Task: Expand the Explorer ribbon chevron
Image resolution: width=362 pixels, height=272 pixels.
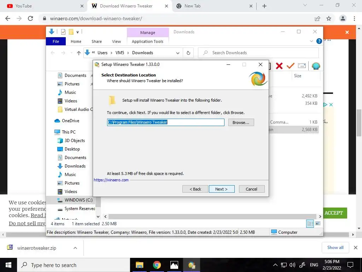Action: 311,41
